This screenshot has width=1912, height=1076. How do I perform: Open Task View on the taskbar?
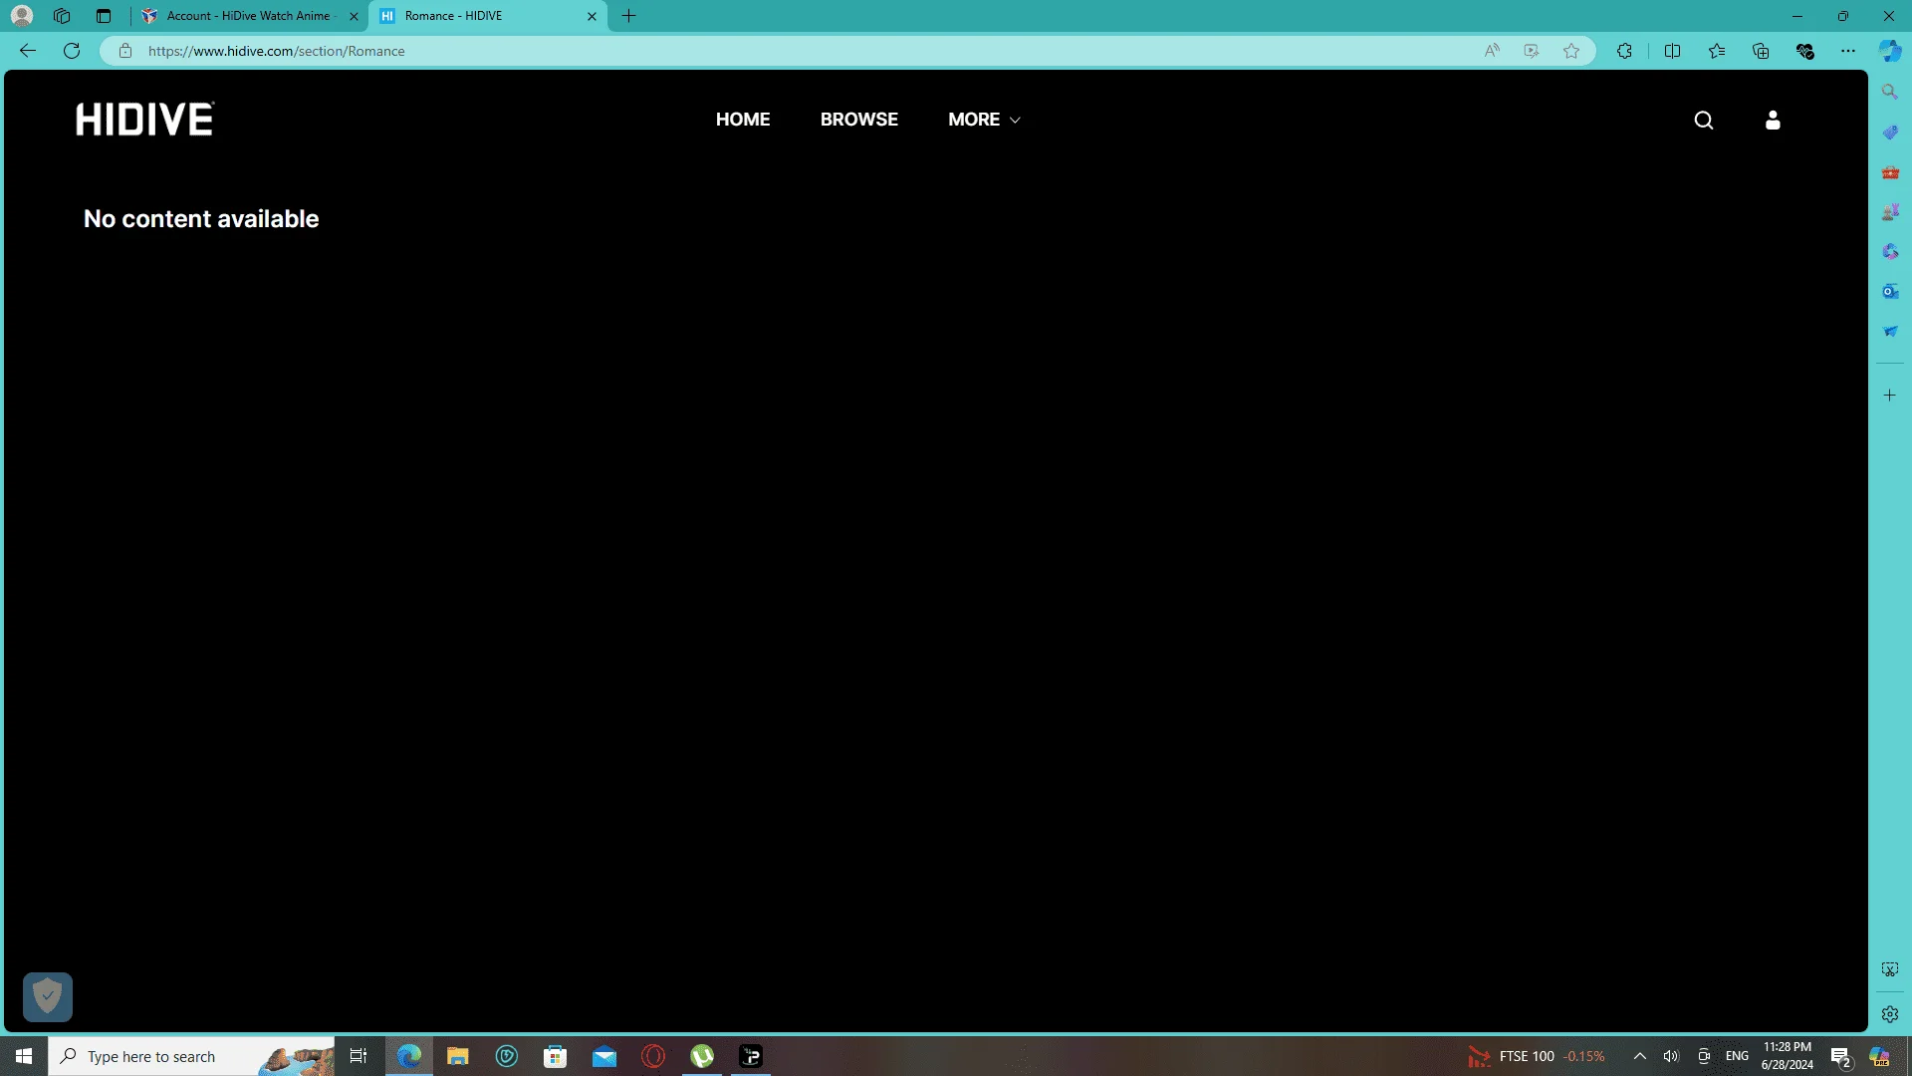pyautogui.click(x=358, y=1056)
